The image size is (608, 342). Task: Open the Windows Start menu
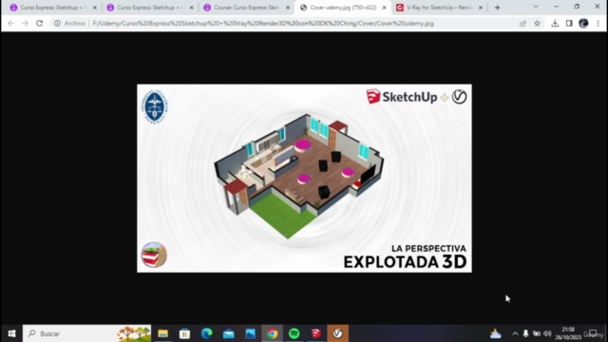pyautogui.click(x=11, y=333)
